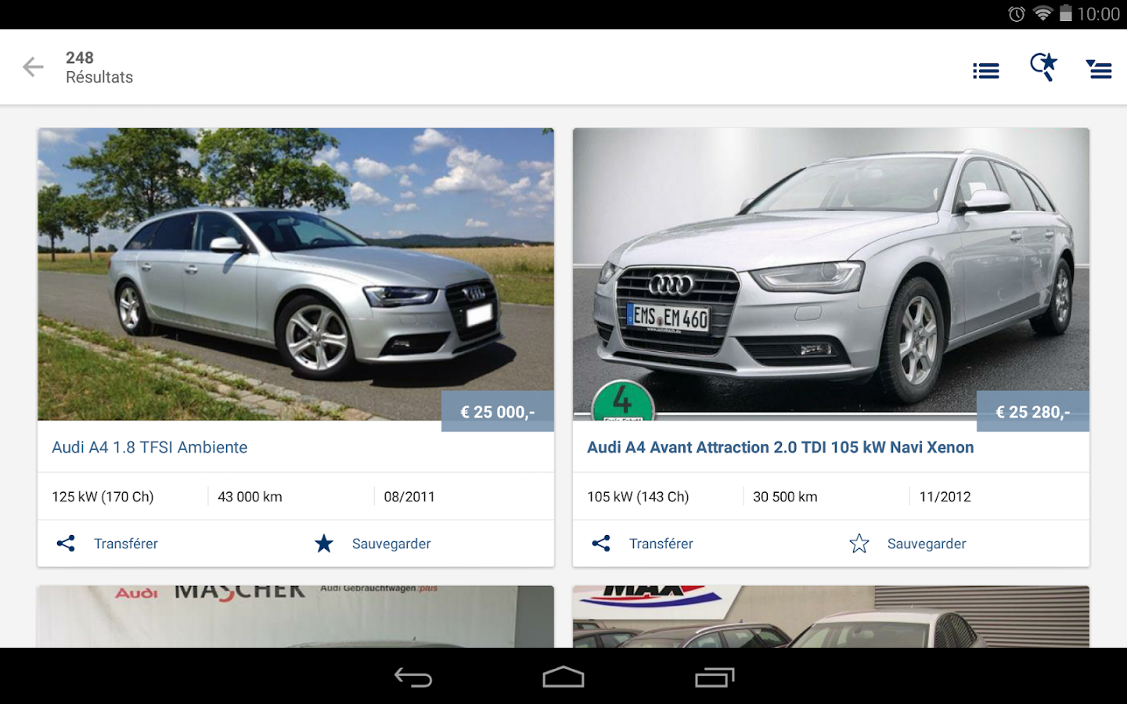This screenshot has height=704, width=1127.
Task: Open the Android recent apps button
Action: tap(715, 677)
